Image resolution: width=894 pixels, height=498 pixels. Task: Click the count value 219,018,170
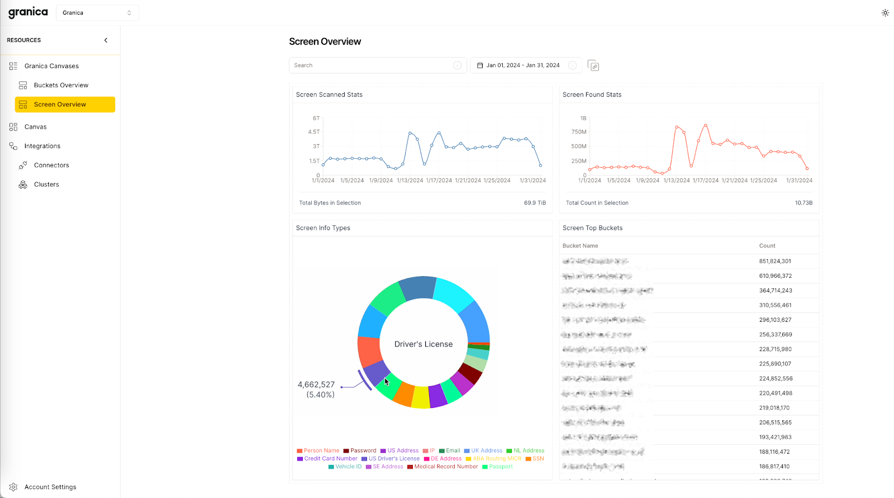(774, 408)
